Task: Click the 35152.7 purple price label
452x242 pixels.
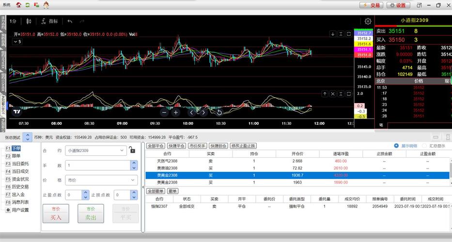Action: [364, 33]
